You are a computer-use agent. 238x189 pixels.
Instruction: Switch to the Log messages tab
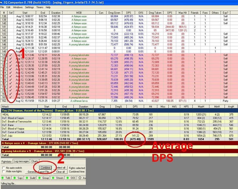[21, 161]
